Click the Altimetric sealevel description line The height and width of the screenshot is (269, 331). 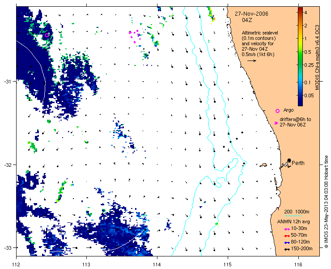[260, 33]
